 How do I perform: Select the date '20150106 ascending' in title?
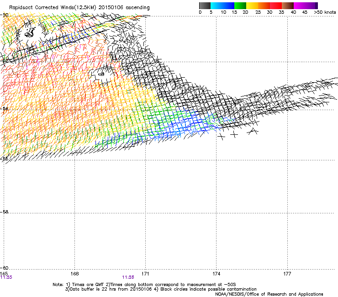click(x=124, y=8)
